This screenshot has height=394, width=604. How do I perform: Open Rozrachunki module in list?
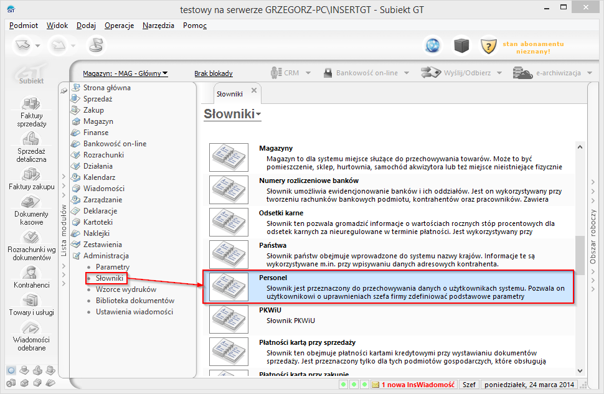(103, 155)
